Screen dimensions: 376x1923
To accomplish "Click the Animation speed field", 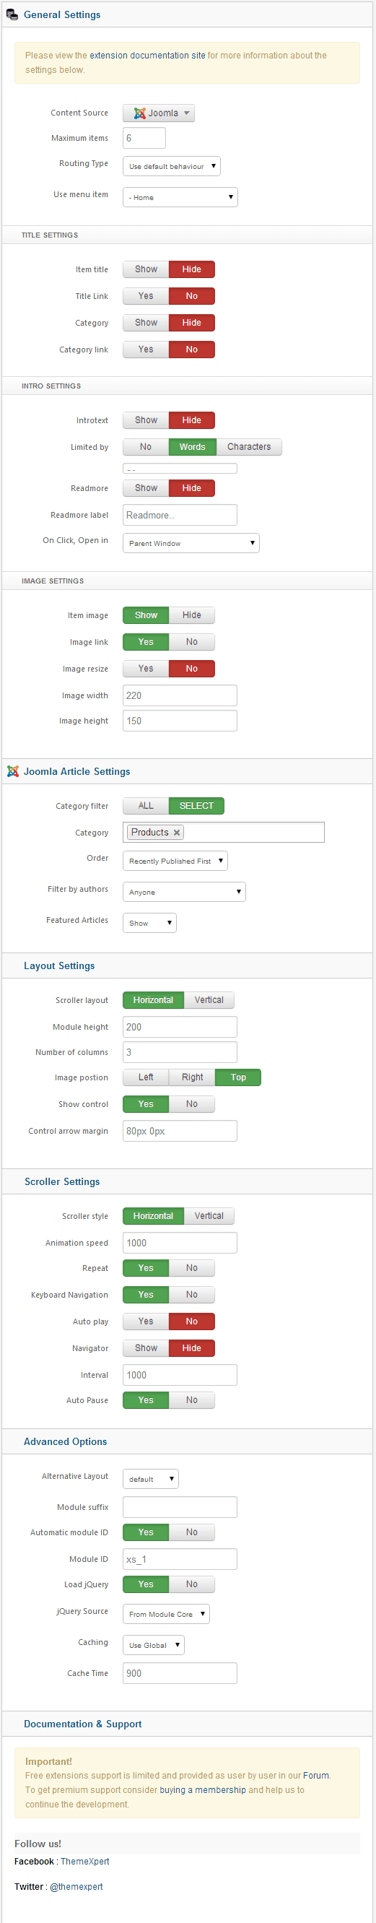I will [x=180, y=1243].
